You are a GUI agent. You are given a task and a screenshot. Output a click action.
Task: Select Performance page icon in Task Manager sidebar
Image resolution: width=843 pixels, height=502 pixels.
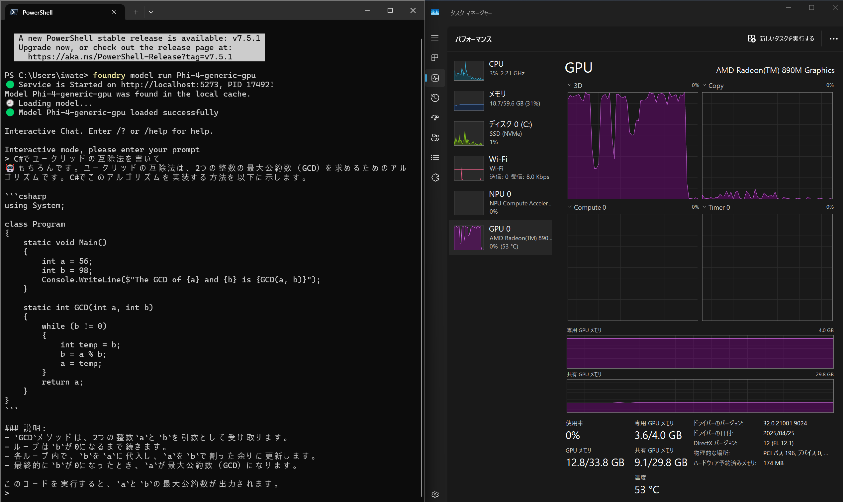coord(435,78)
